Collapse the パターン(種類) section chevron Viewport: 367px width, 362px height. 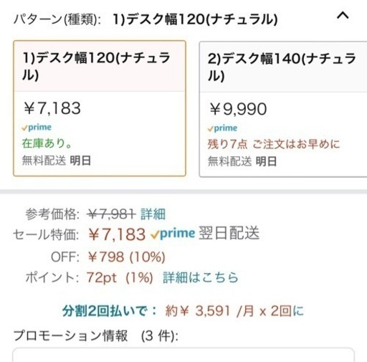343,16
